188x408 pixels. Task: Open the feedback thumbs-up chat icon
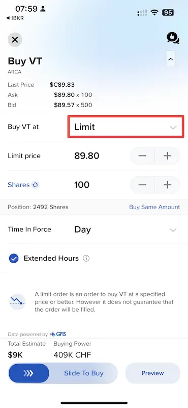click(173, 38)
